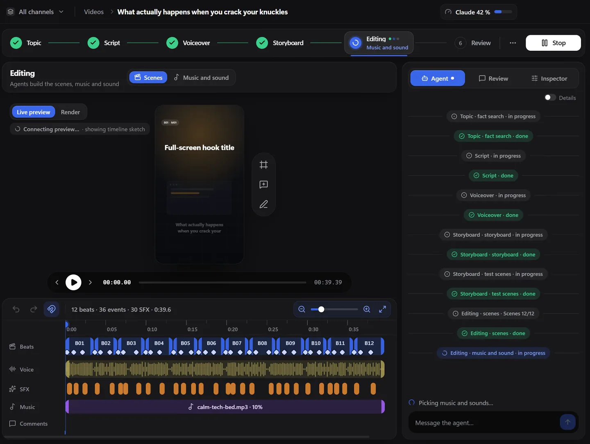Click the Stop button
The image size is (590, 444).
click(553, 43)
